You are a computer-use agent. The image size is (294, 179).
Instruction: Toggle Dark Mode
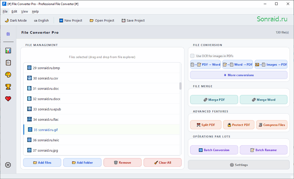point(16,20)
